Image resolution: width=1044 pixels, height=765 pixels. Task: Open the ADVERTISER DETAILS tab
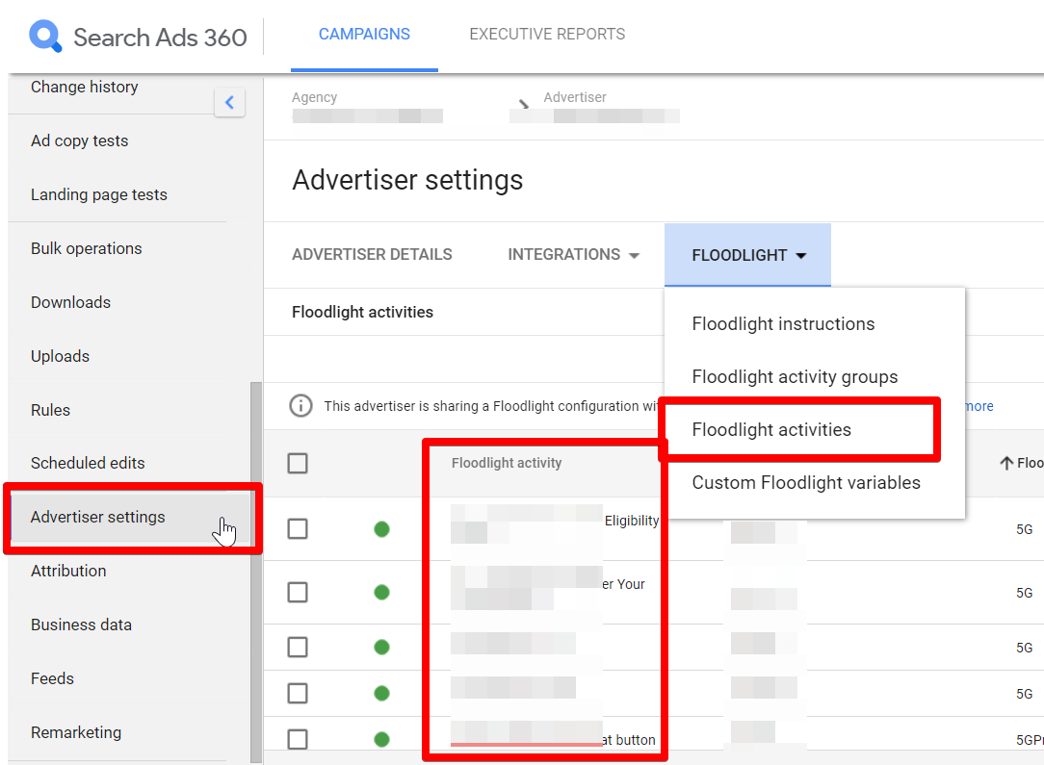[372, 255]
